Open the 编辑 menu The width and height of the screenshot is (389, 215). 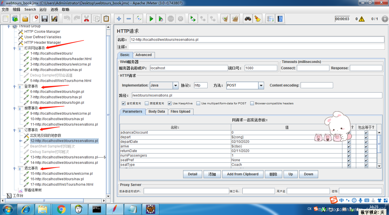coord(17,9)
